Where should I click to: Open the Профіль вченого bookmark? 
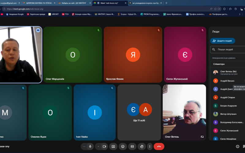click(x=195, y=14)
